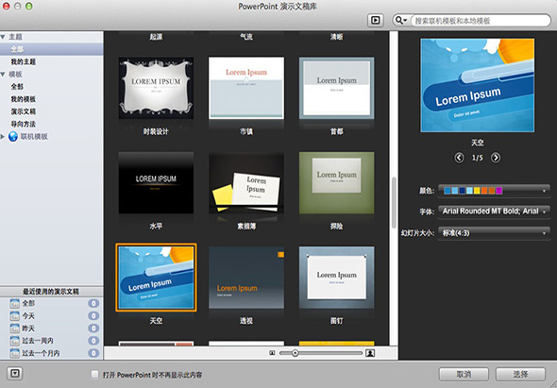Select the 水平 theme thumbnail
557x388 pixels.
(156, 182)
